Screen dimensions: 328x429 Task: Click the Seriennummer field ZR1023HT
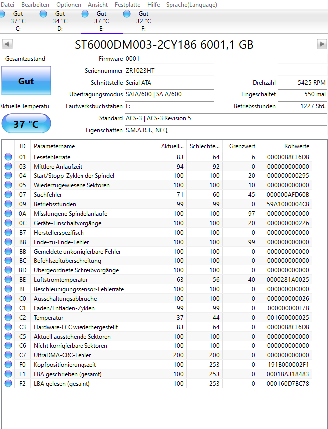169,71
